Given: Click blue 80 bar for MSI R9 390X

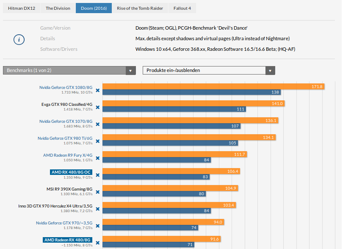Looking at the screenshot, I should [154, 194].
